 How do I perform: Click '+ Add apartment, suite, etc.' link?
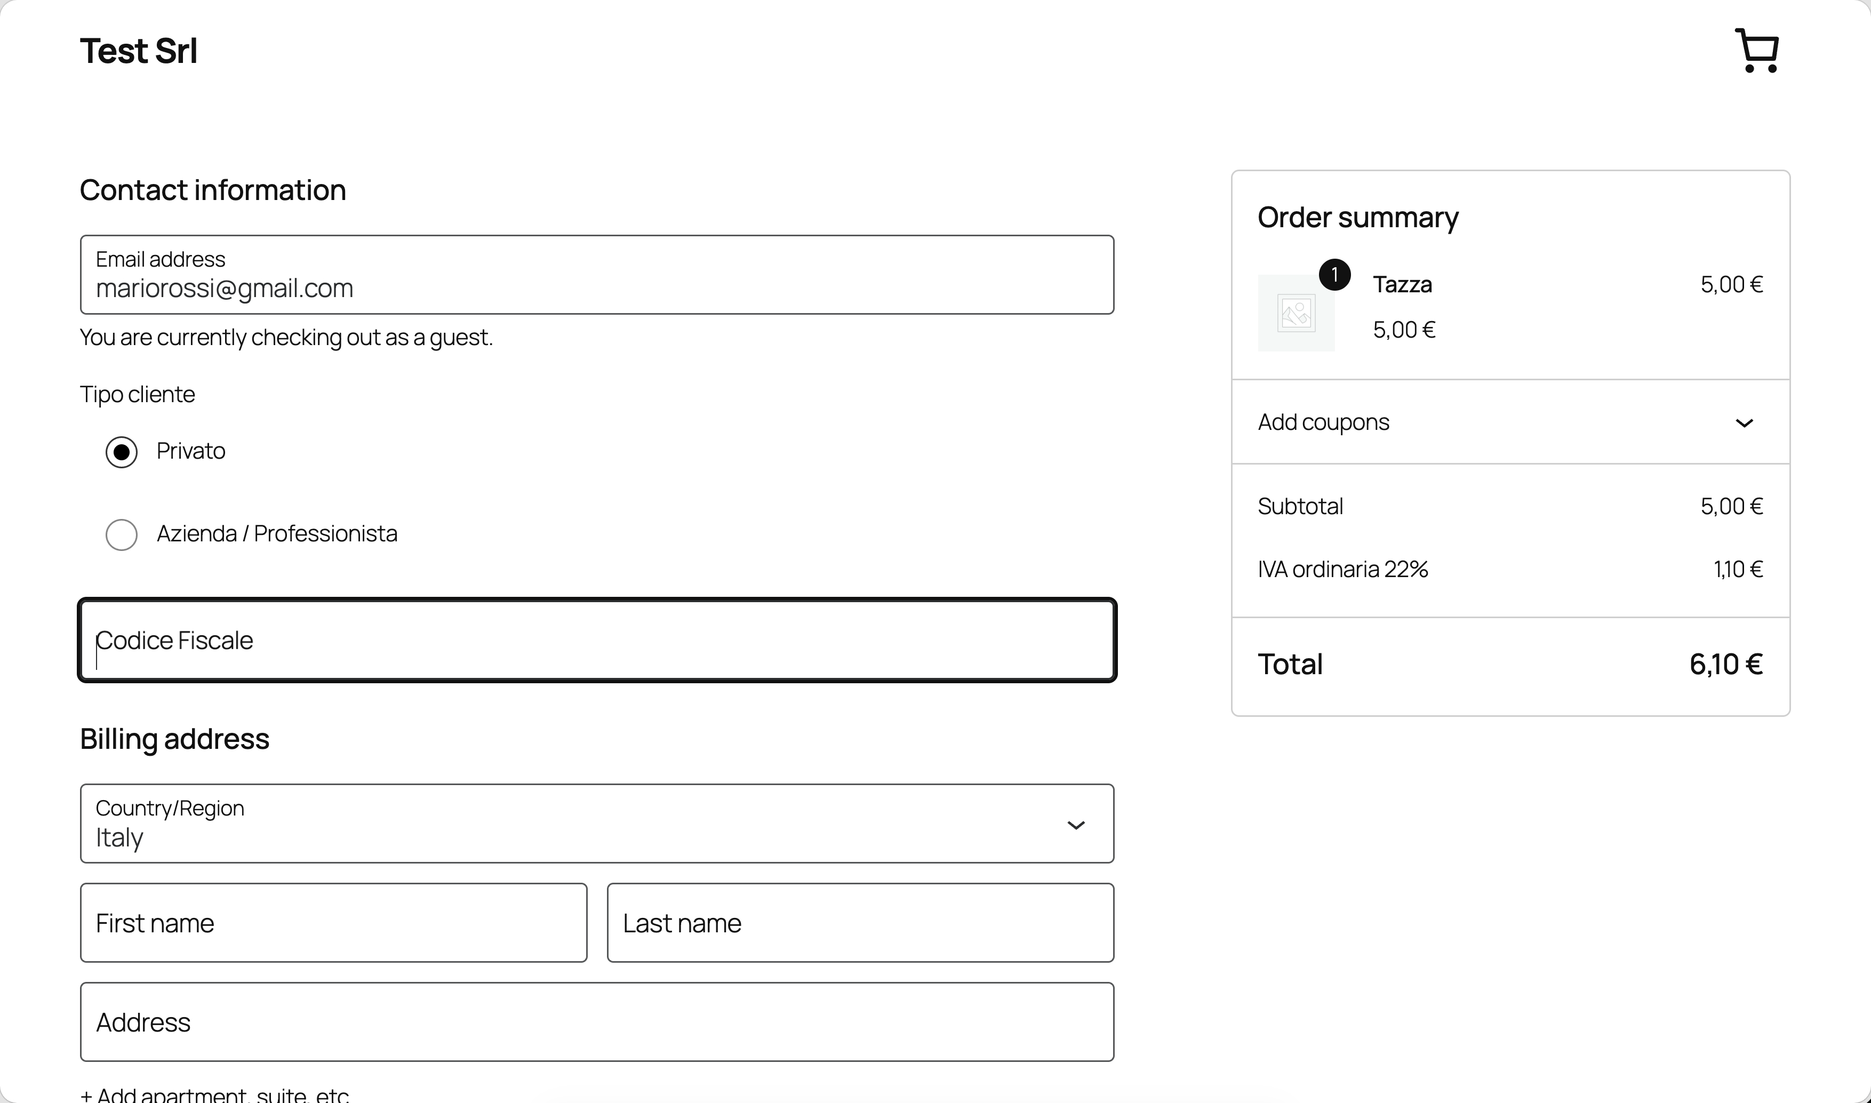215,1094
